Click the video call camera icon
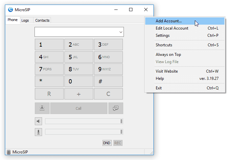The image size is (230, 160). 42,108
